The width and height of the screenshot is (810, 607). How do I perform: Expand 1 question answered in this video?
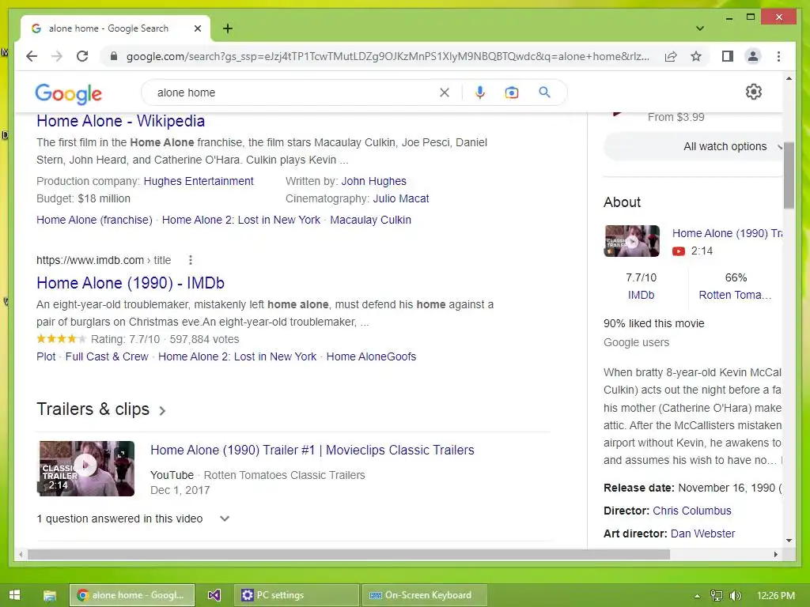(x=133, y=518)
